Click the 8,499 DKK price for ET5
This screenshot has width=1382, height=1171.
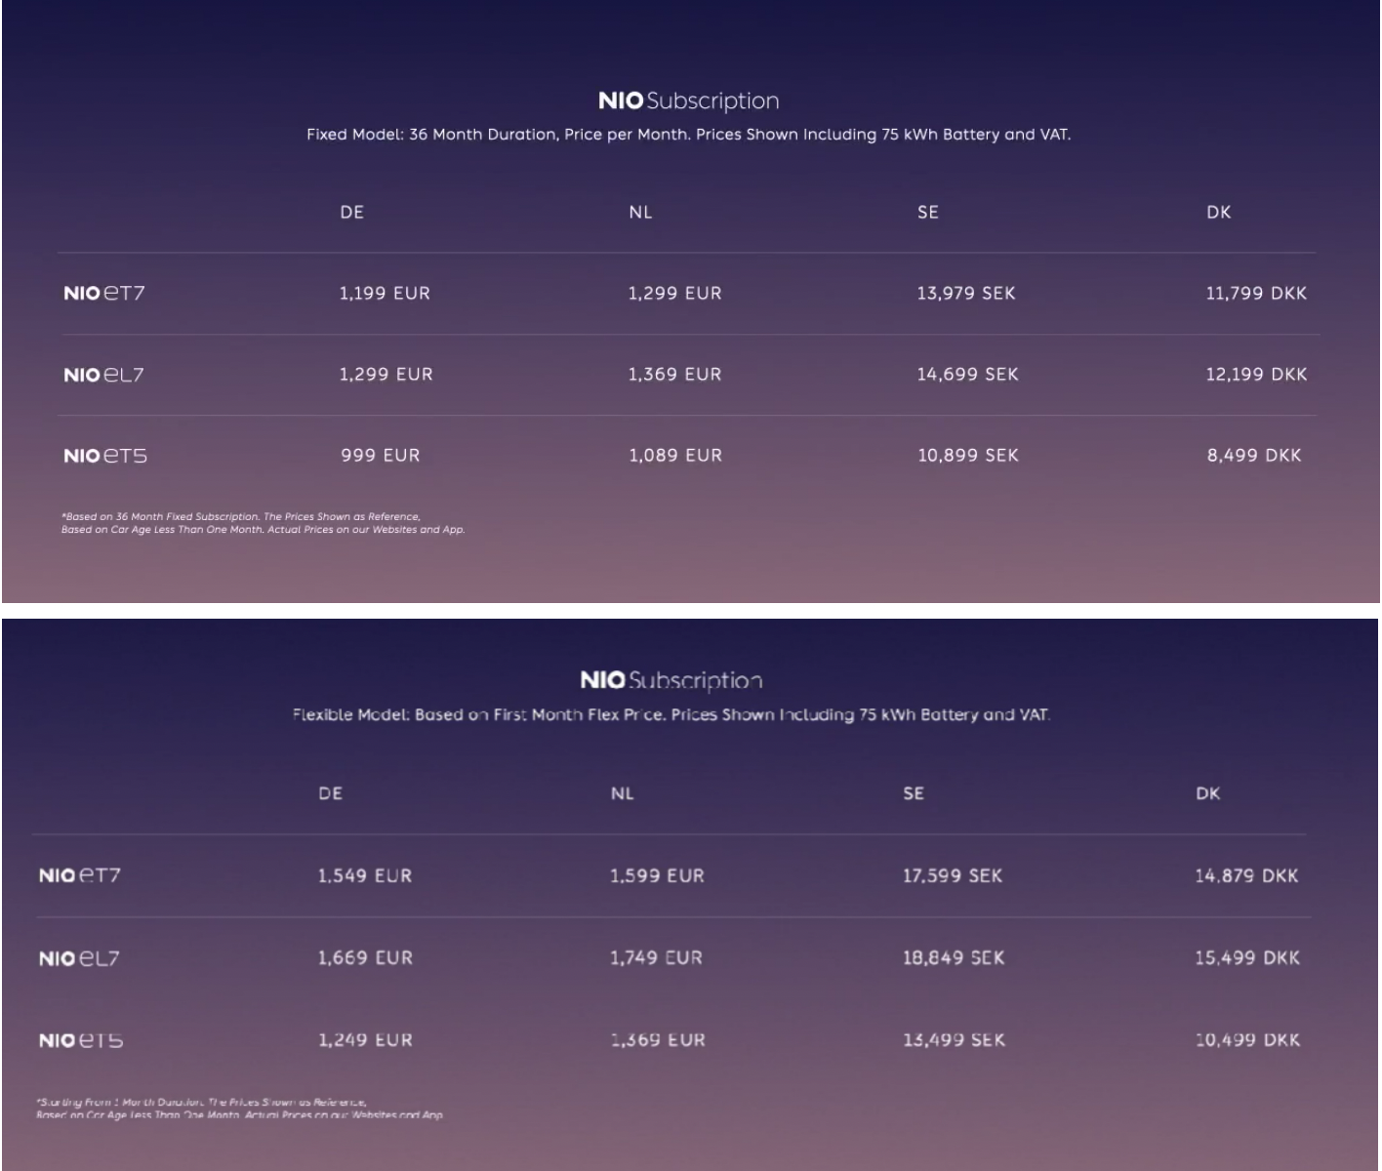point(1254,455)
